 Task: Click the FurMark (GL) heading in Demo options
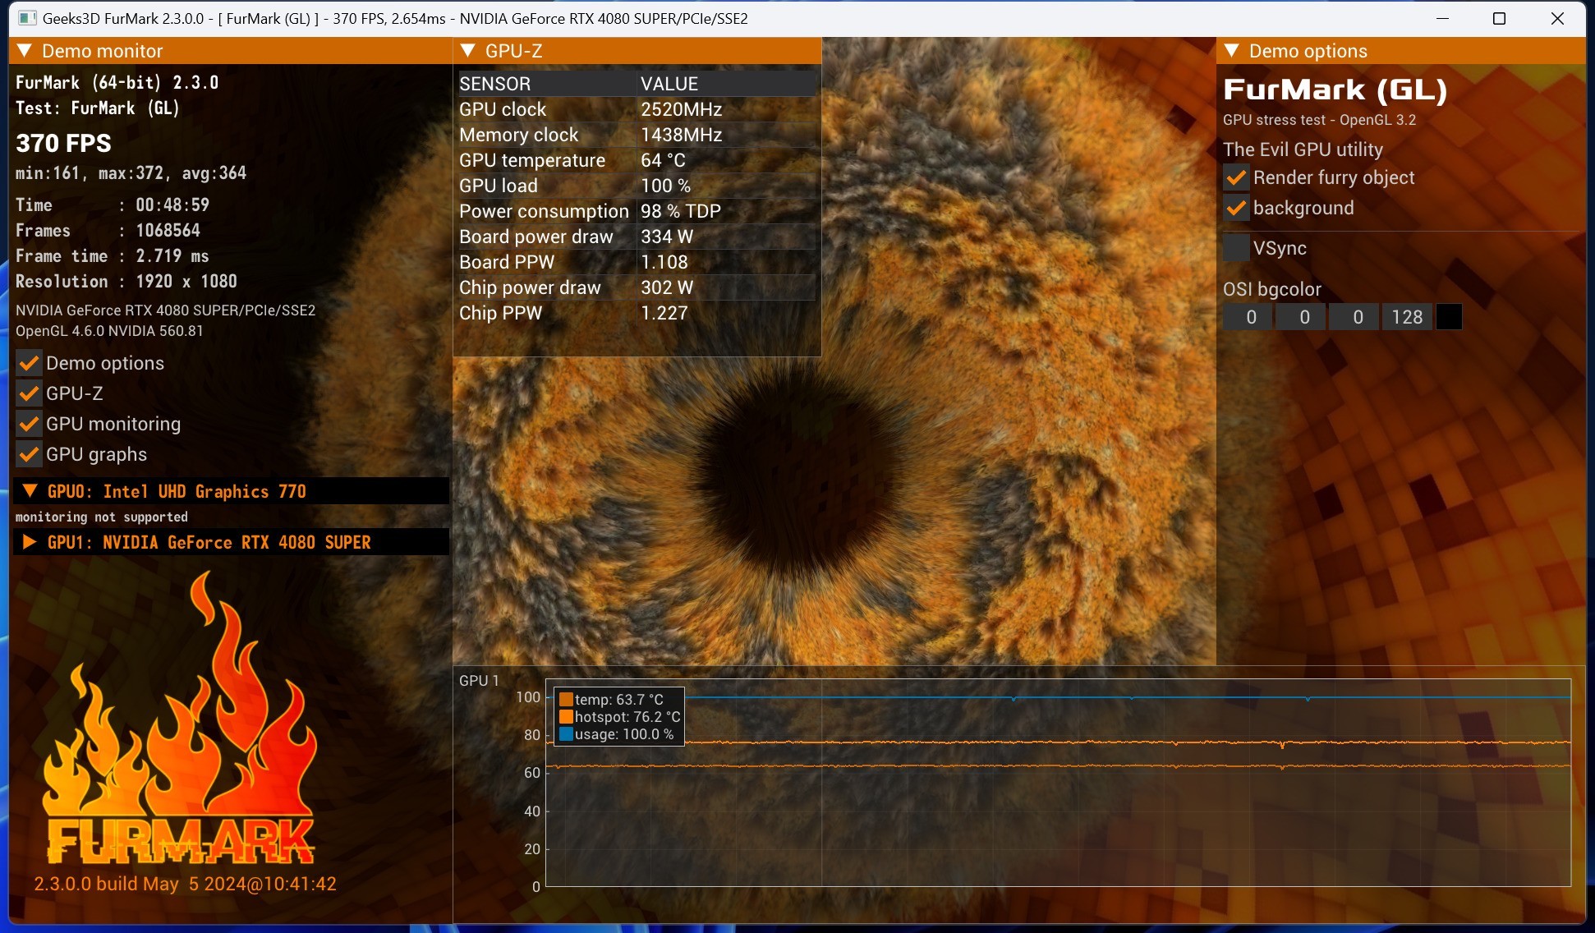click(1335, 90)
